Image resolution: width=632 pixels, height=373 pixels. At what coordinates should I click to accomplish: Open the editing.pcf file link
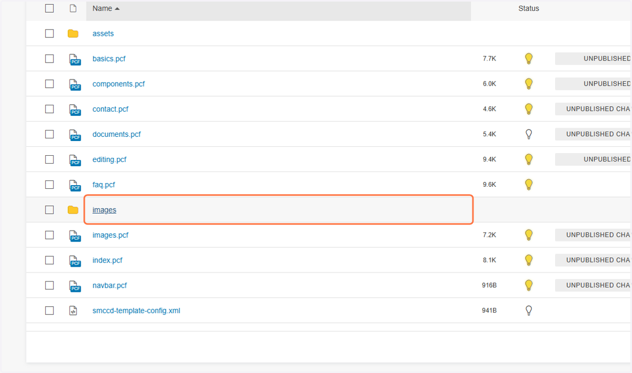point(110,159)
